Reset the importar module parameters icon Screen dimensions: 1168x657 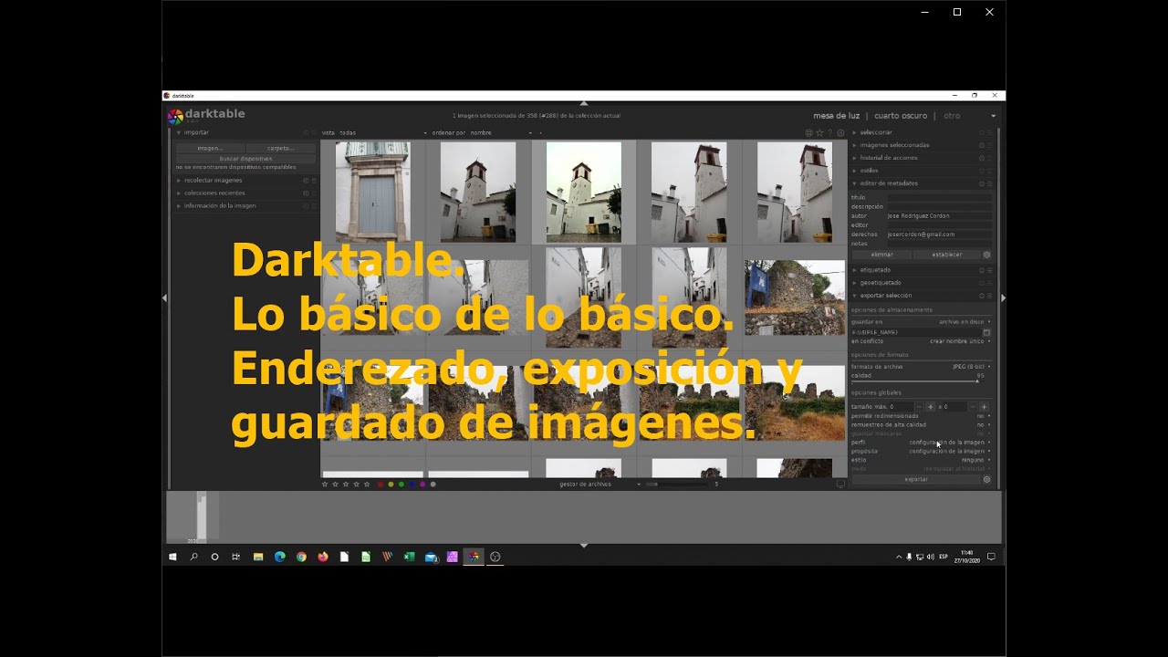[x=306, y=133]
